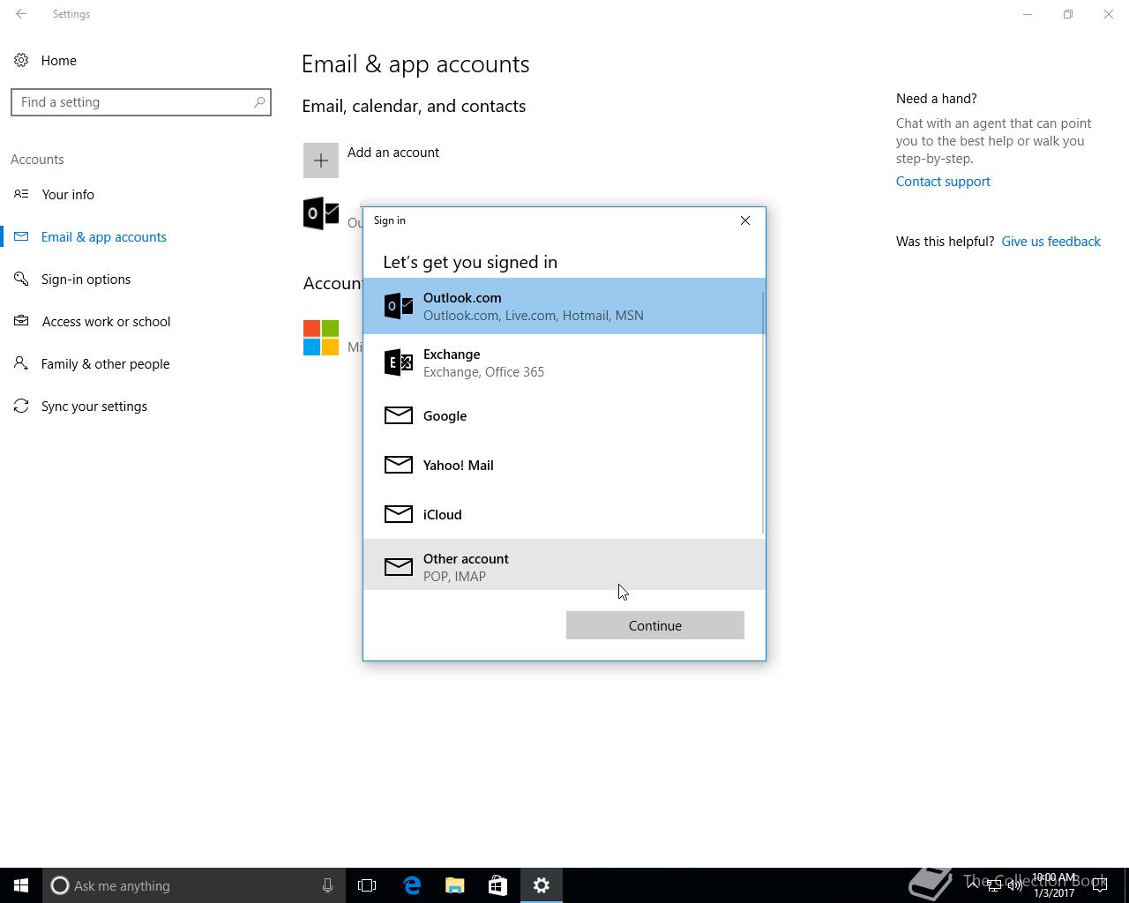Click the Sign-in options key icon
Image resolution: width=1129 pixels, height=903 pixels.
21,279
